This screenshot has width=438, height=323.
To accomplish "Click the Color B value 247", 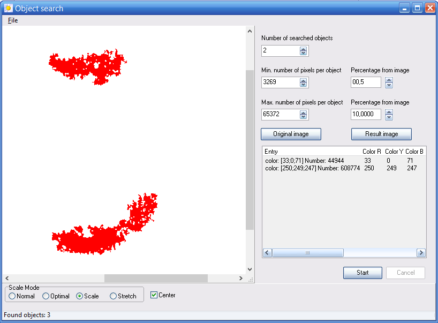I will [x=412, y=168].
